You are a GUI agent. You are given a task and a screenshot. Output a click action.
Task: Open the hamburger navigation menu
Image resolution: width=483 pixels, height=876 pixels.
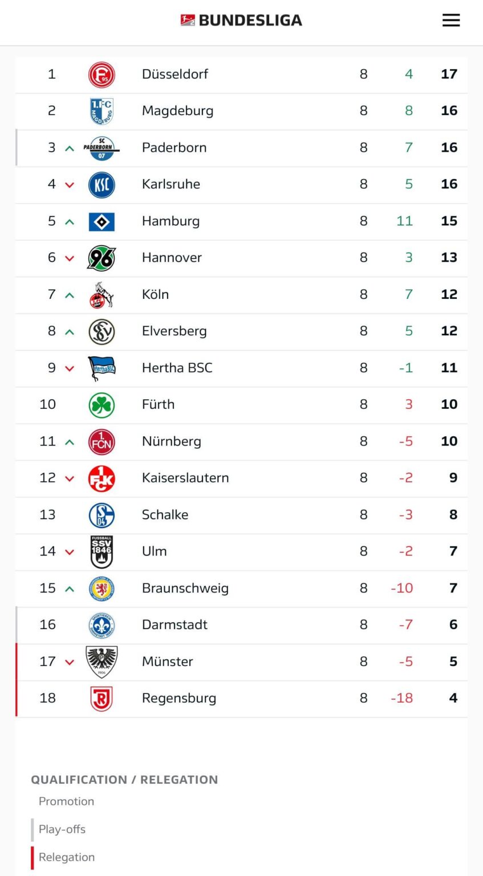click(451, 20)
